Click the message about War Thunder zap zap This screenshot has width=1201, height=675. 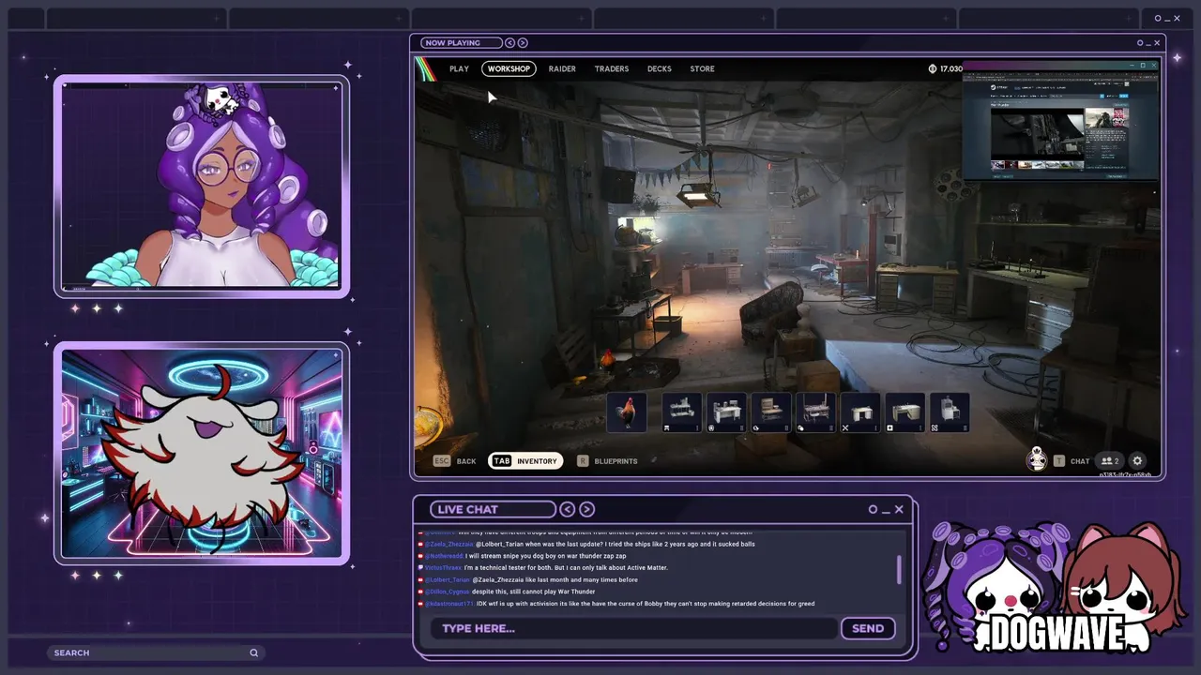click(x=545, y=556)
